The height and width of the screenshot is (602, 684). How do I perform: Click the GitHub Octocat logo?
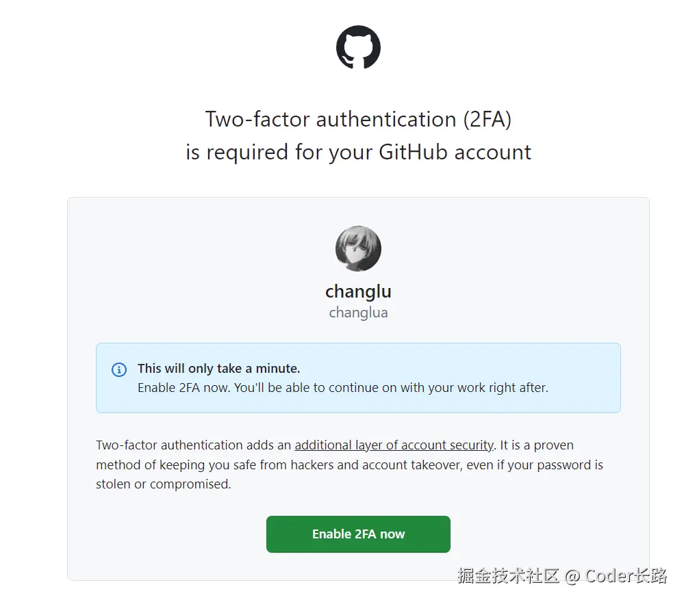pyautogui.click(x=358, y=47)
